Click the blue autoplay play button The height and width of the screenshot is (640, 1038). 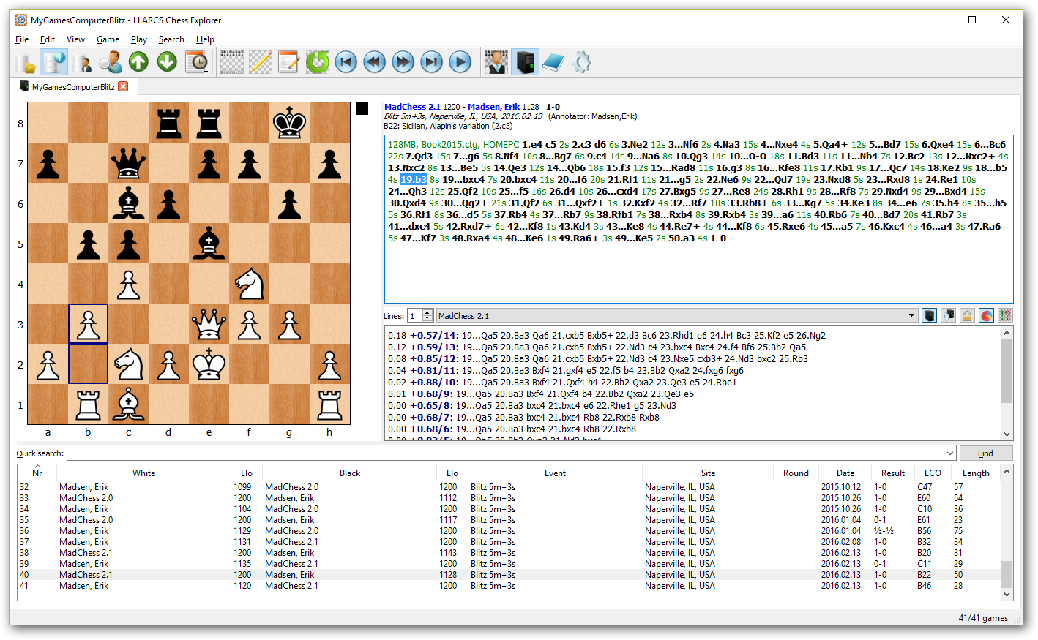[x=460, y=62]
